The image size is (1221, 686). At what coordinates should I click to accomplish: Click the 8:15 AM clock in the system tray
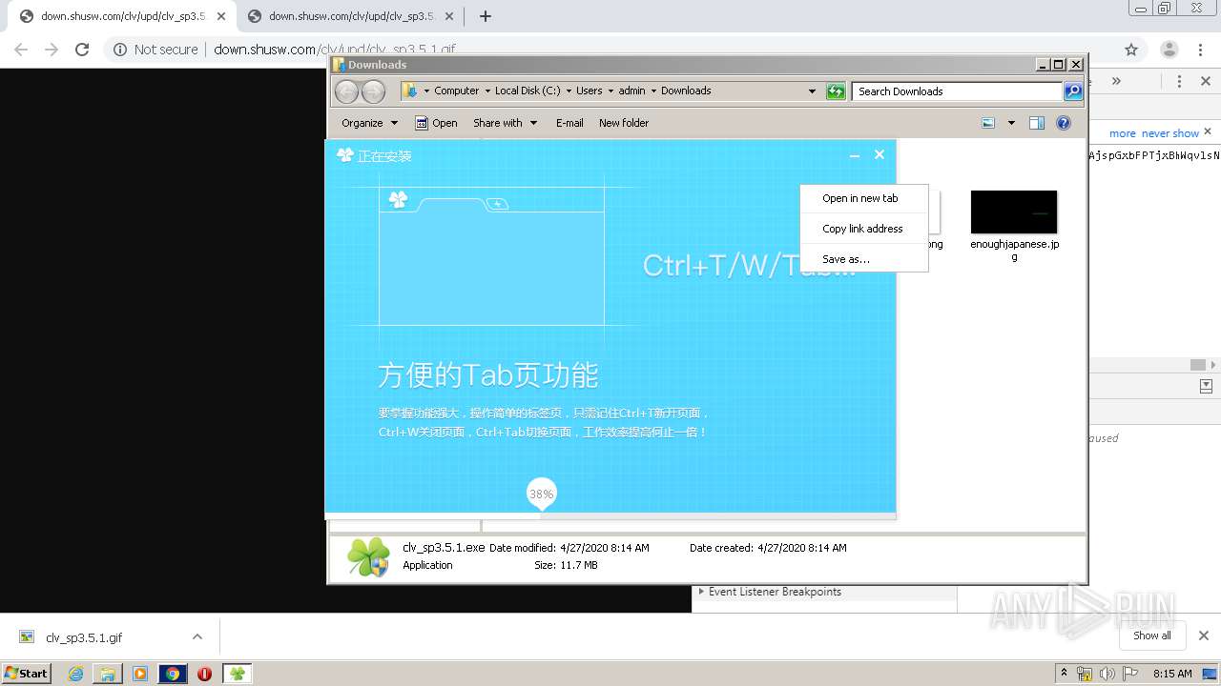(x=1172, y=674)
